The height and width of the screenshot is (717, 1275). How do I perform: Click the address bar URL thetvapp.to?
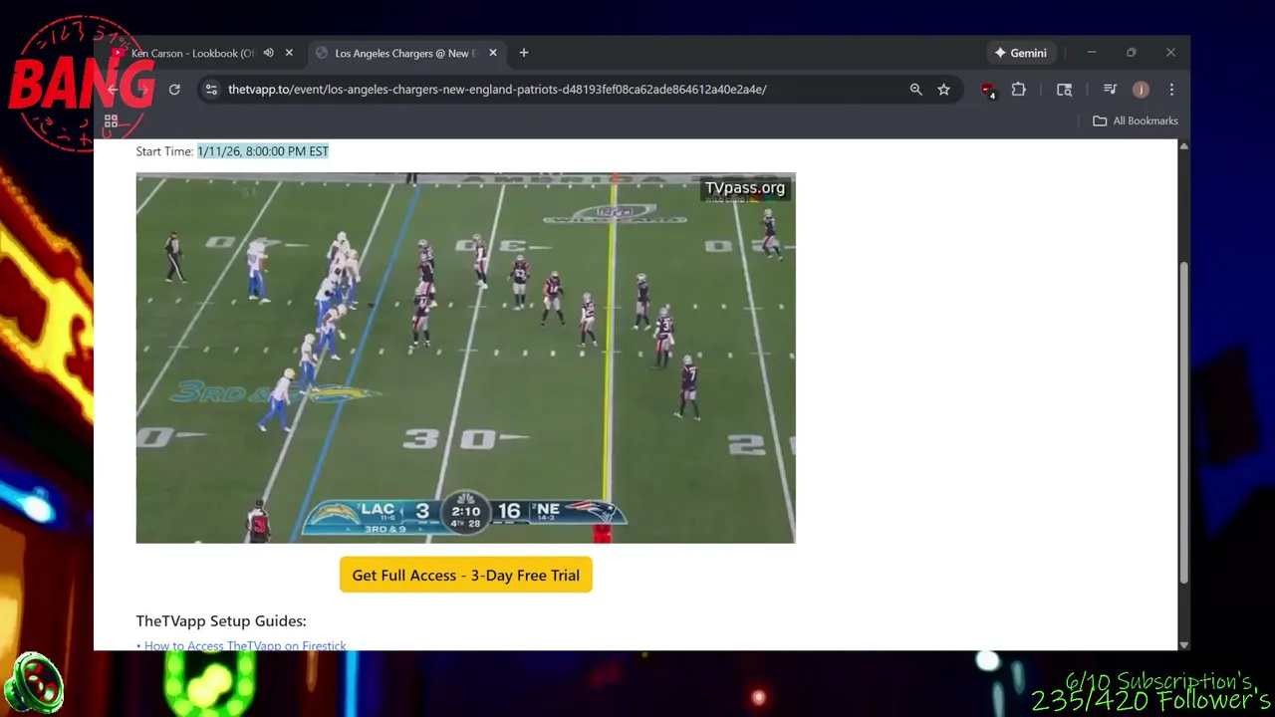coord(497,90)
